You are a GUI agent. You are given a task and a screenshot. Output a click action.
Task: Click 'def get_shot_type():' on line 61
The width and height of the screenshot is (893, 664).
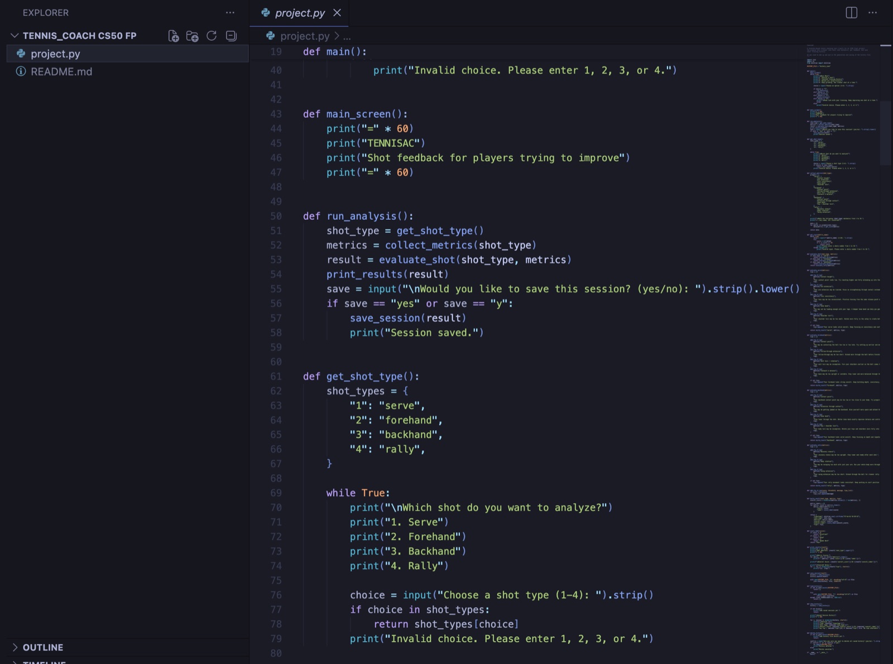(x=361, y=377)
